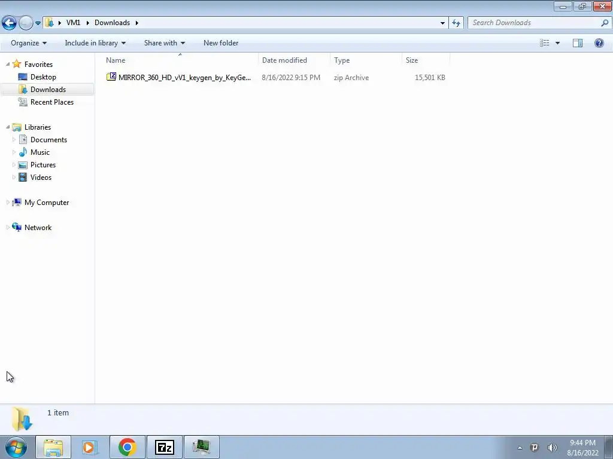
Task: Select the search magnifier icon
Action: pos(605,23)
